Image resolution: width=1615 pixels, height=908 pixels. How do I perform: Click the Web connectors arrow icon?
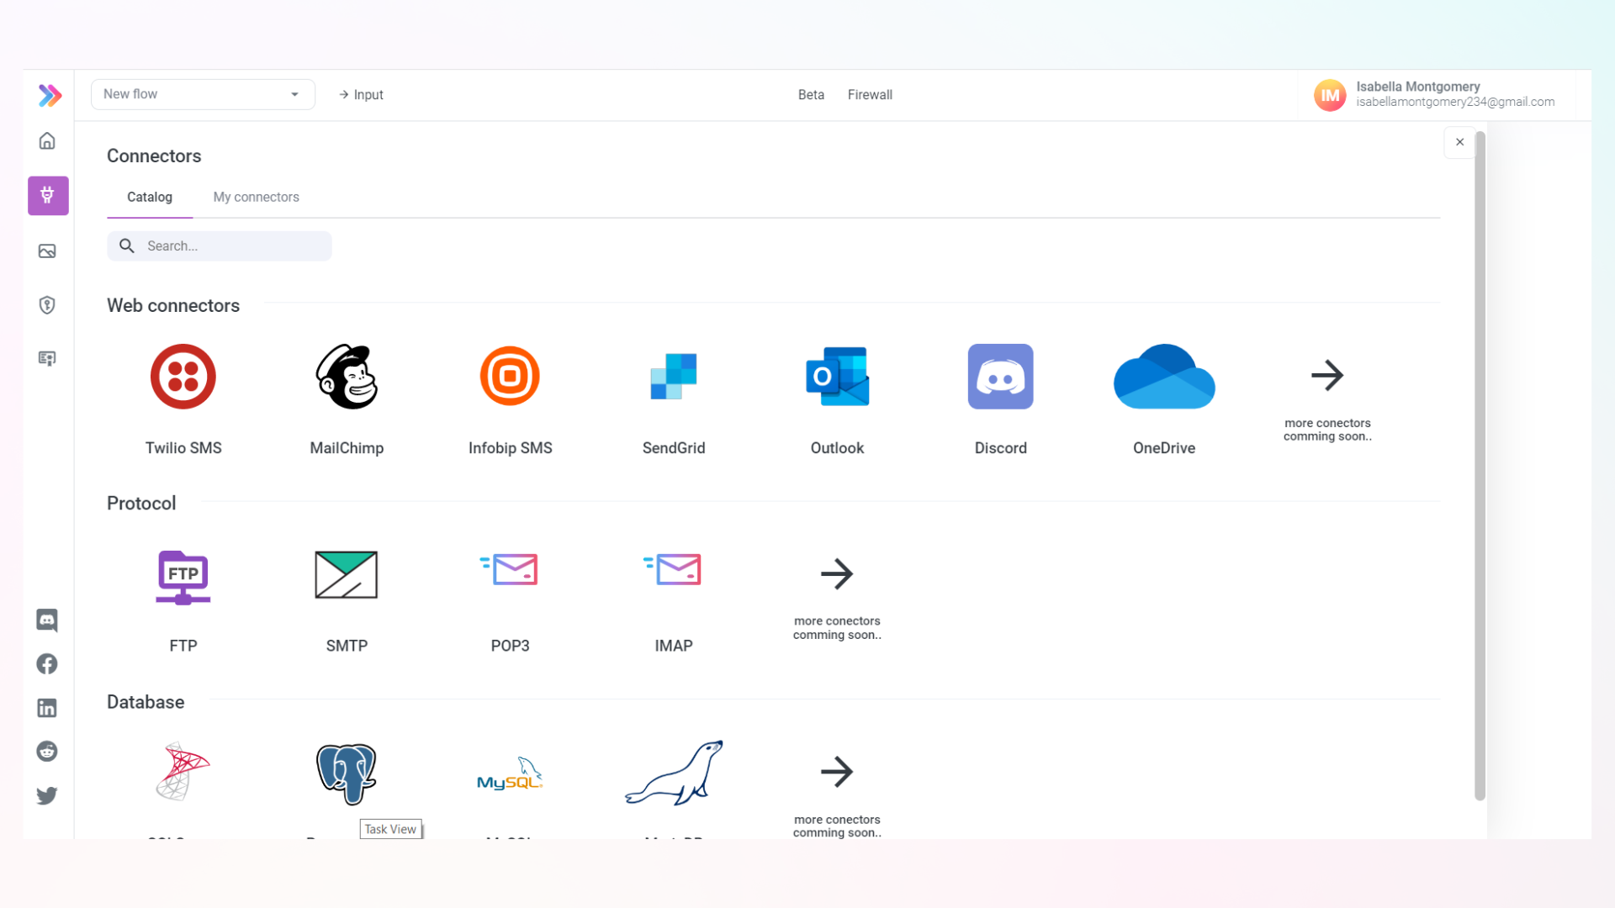coord(1327,375)
